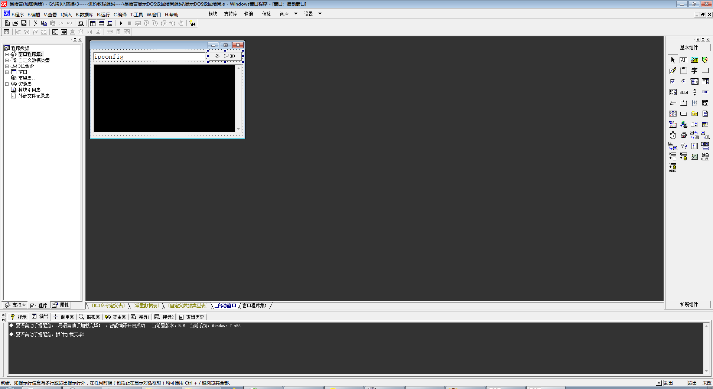This screenshot has height=389, width=713.
Task: Open the 词库 dropdown arrow
Action: (296, 14)
